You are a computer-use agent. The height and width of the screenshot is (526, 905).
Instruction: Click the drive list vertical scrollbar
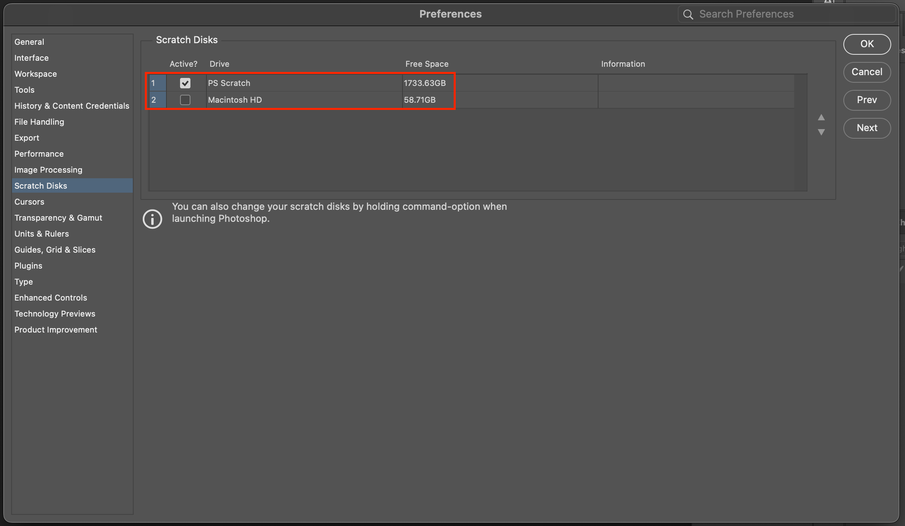801,132
